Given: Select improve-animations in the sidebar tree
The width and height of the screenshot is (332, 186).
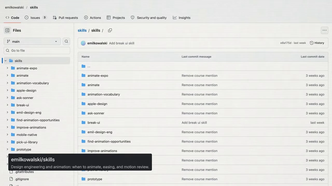Looking at the screenshot, I should [x=31, y=127].
